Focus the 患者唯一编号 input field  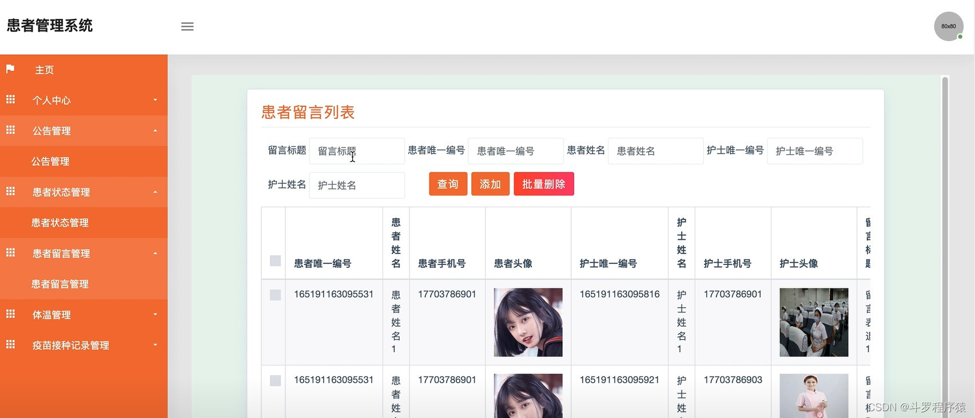[516, 151]
